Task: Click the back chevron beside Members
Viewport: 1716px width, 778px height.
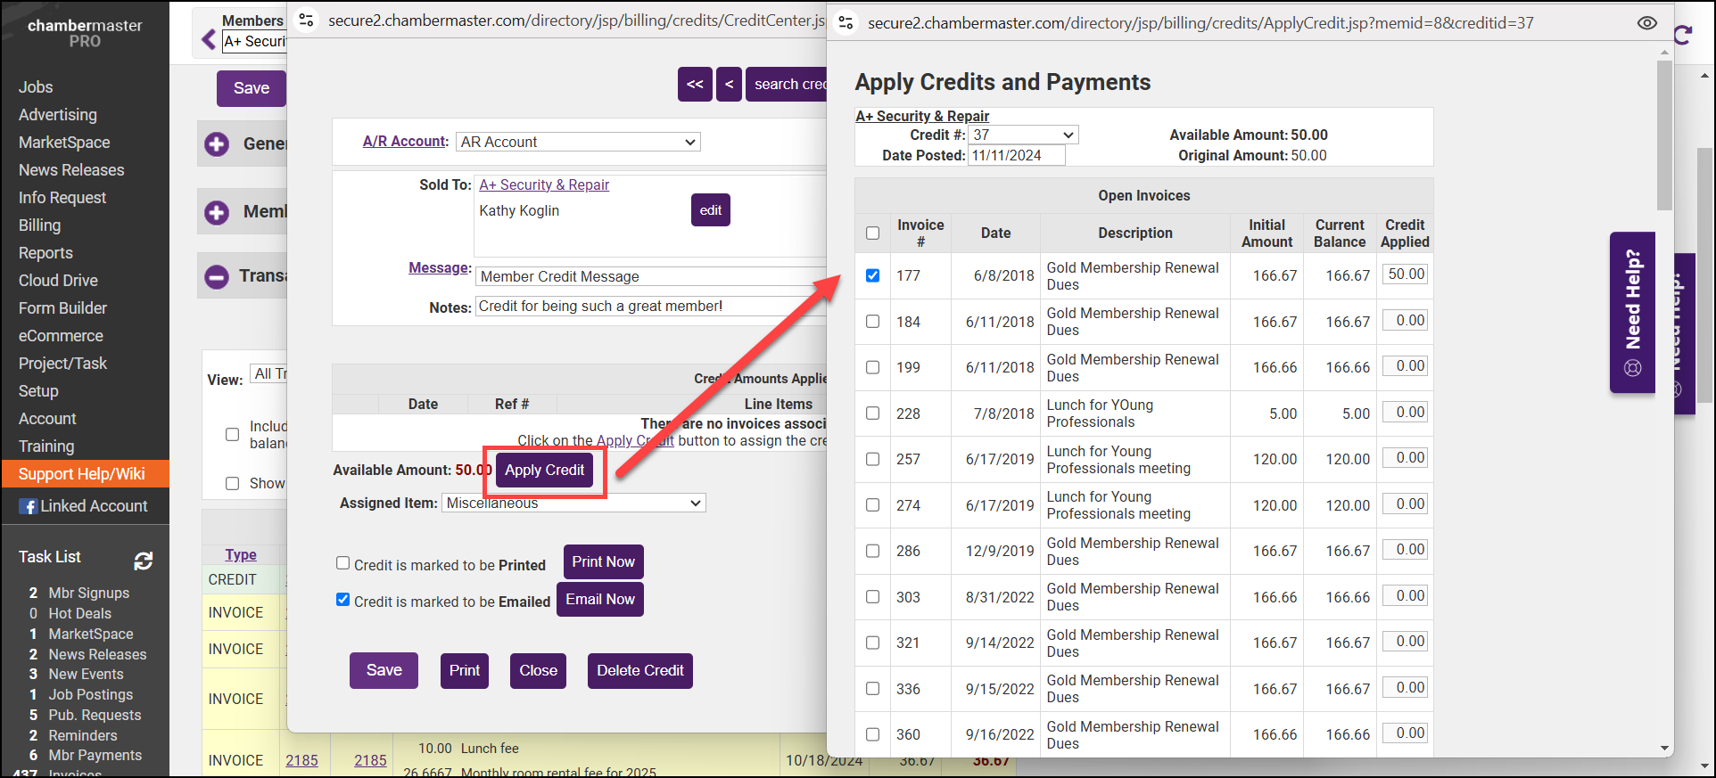Action: [209, 39]
